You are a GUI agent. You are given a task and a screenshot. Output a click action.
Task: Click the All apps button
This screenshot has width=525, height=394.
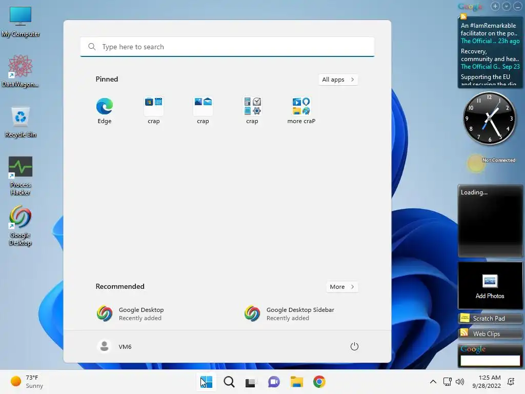pos(338,80)
